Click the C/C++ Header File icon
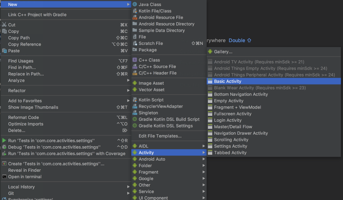Image resolution: width=343 pixels, height=200 pixels. (135, 73)
